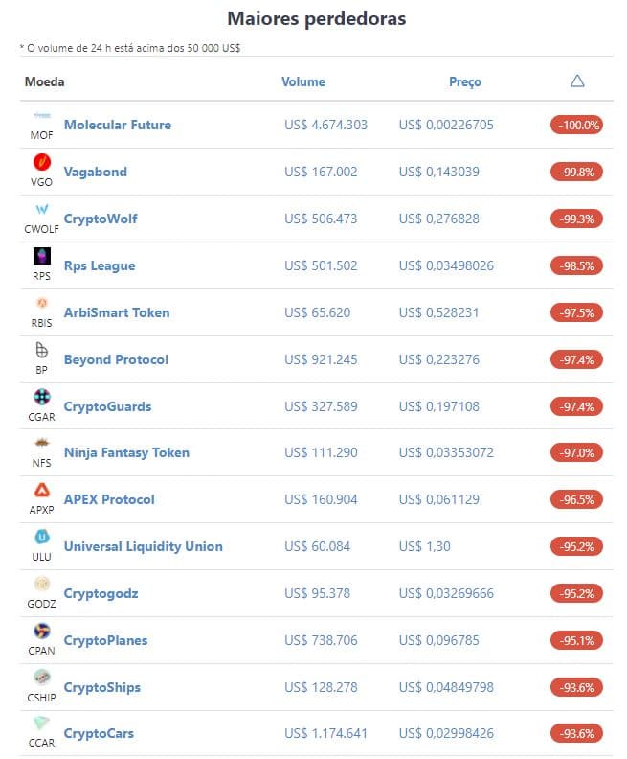This screenshot has width=627, height=759.
Task: Click the Beyond Protocol BP logo icon
Action: tap(41, 350)
